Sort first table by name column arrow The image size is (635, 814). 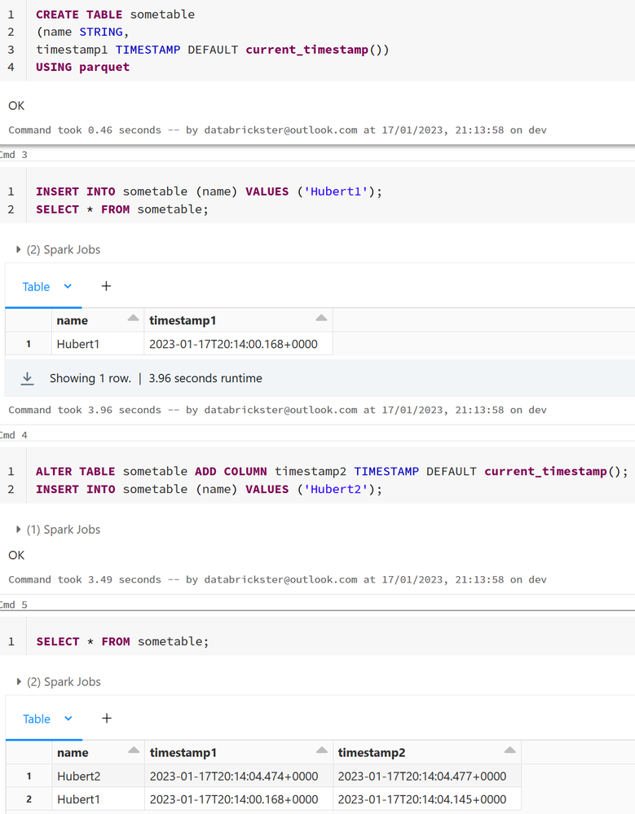(x=134, y=318)
